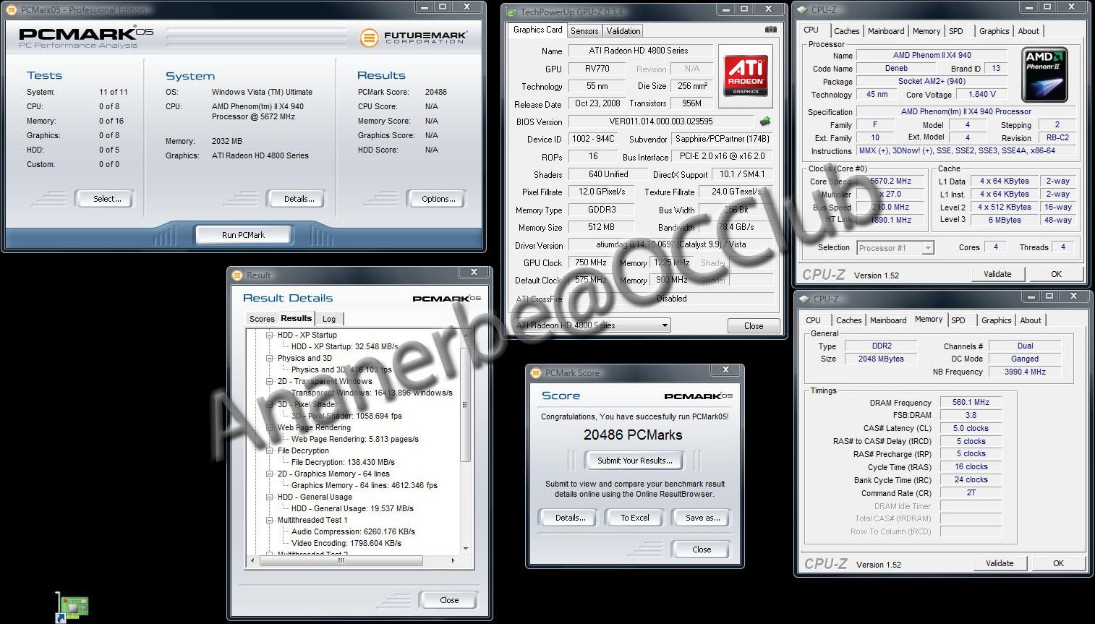The width and height of the screenshot is (1095, 624).
Task: Click the Futuremark logo in PCMark05
Action: pos(414,37)
